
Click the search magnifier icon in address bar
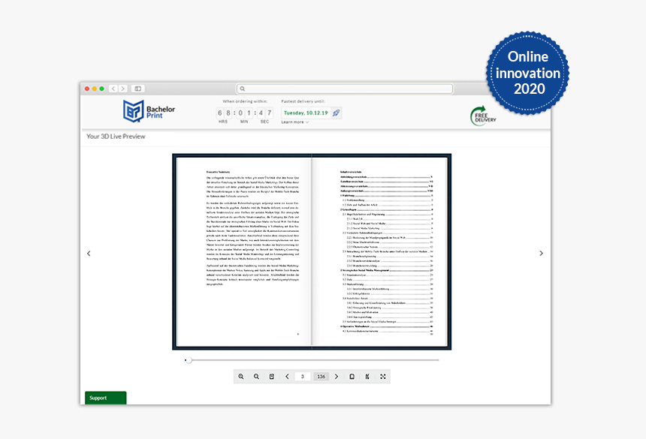(x=243, y=89)
